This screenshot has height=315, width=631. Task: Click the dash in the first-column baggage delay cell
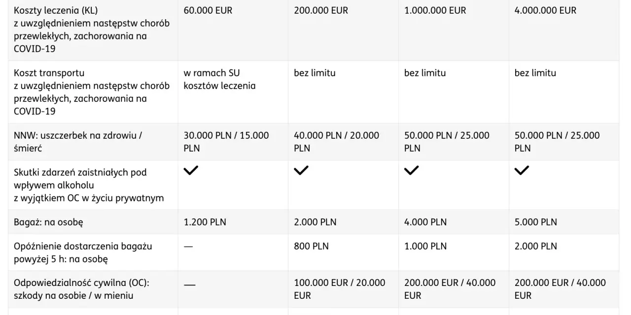click(x=188, y=247)
